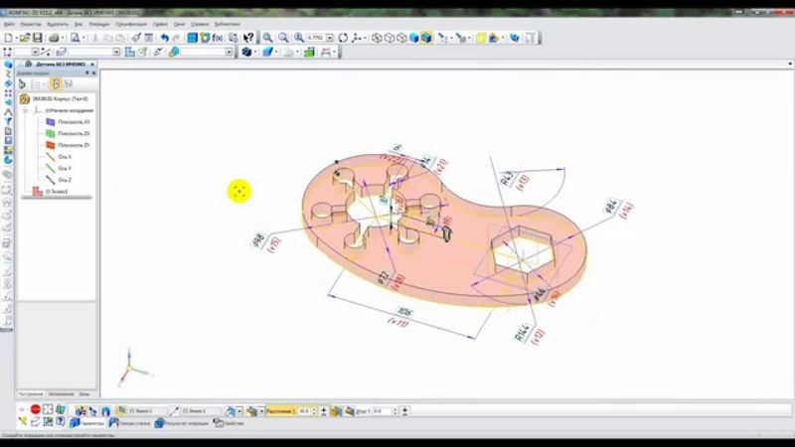Click the filter funnel icon on left toolbar

(x=8, y=121)
